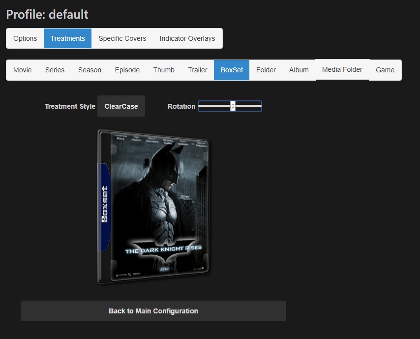Open the ClearCase treatment style dropdown
The width and height of the screenshot is (420, 339).
(121, 106)
